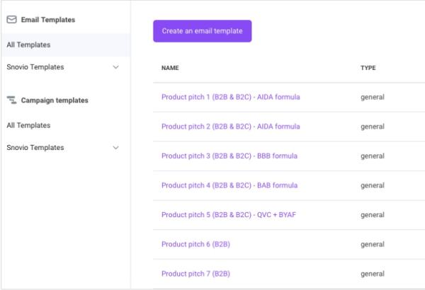Expand Snovio Templates under Email Templates
This screenshot has width=425, height=290.
click(116, 67)
